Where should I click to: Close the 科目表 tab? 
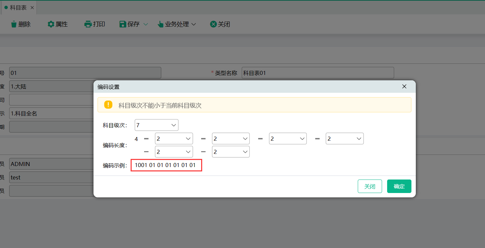pyautogui.click(x=32, y=7)
